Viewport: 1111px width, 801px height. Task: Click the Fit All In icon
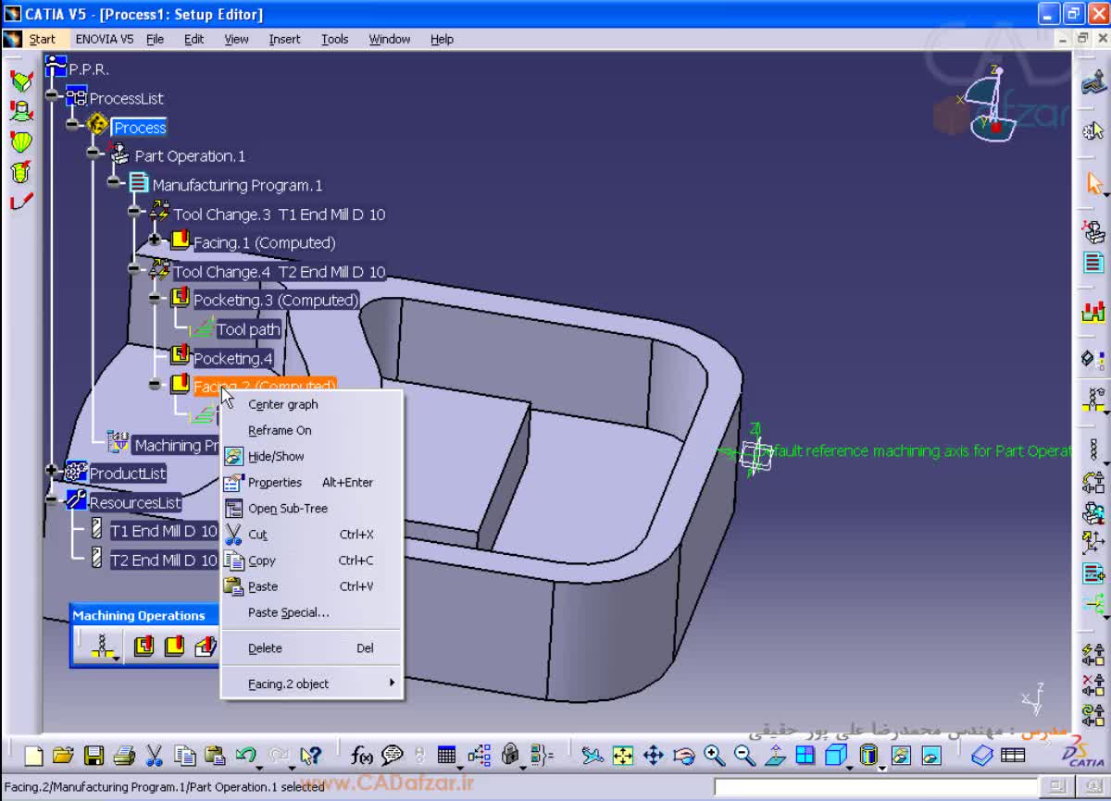coord(623,756)
